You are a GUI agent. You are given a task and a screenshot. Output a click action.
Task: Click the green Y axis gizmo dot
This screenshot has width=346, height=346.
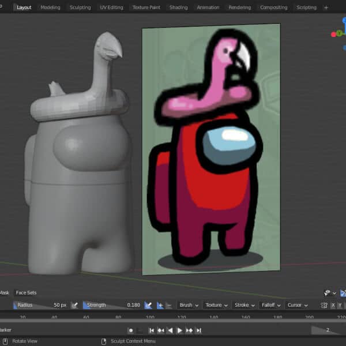pos(340,33)
